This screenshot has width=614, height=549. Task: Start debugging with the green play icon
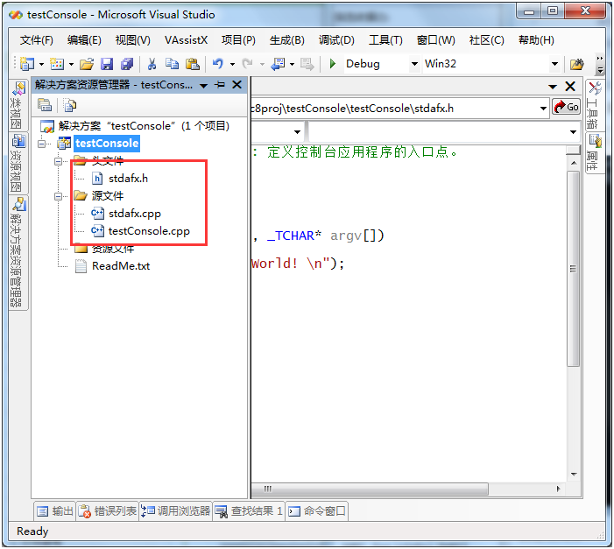(x=333, y=63)
